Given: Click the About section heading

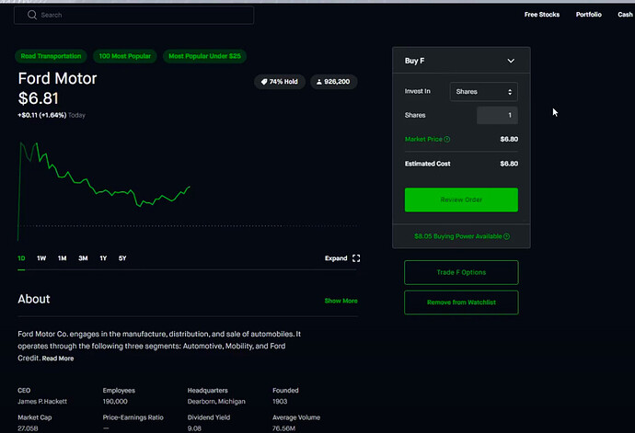Looking at the screenshot, I should click(x=34, y=299).
